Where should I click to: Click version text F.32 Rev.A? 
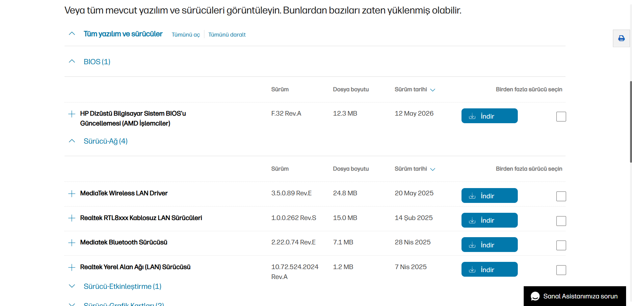(286, 114)
